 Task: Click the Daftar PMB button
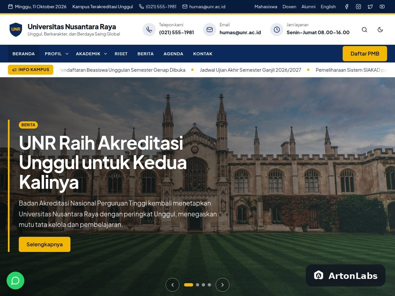point(365,54)
